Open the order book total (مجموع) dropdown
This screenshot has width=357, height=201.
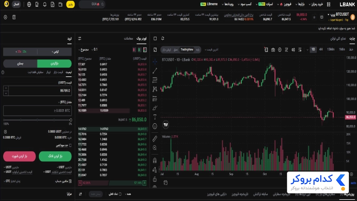pyautogui.click(x=83, y=50)
